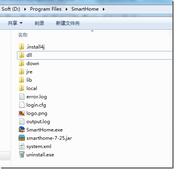Select the output.log file name

(x=38, y=122)
